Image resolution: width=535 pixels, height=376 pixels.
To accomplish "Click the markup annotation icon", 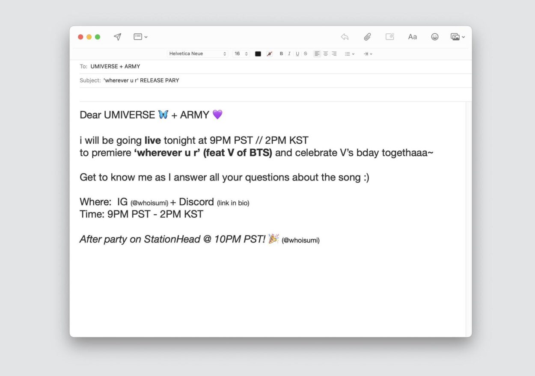I will [389, 37].
